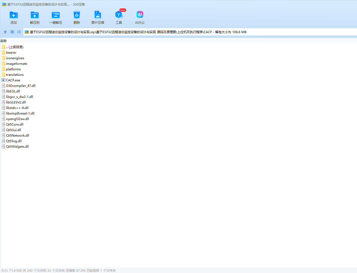The width and height of the screenshot is (357, 273).
Task: Switch to list view mode button
Action: [19, 32]
